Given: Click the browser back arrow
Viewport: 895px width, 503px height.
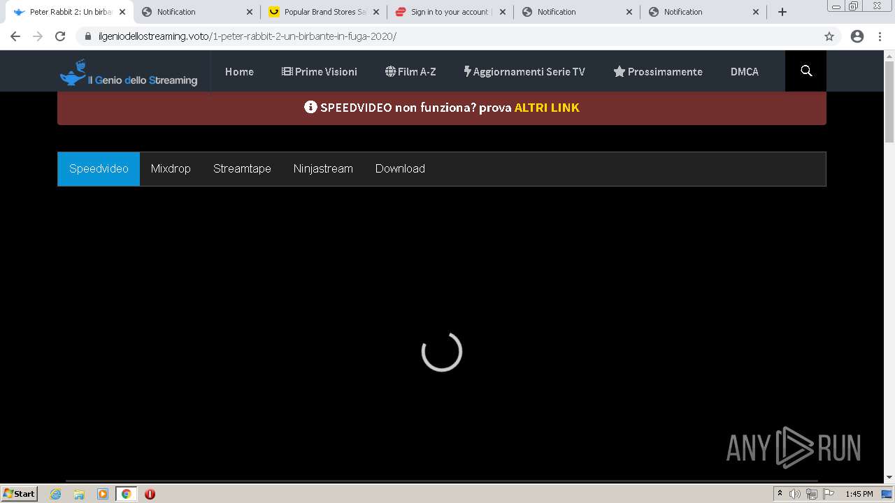Looking at the screenshot, I should (15, 36).
